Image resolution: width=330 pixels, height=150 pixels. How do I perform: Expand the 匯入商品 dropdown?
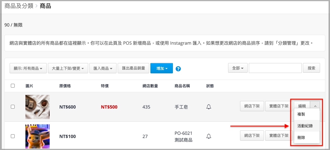[103, 68]
